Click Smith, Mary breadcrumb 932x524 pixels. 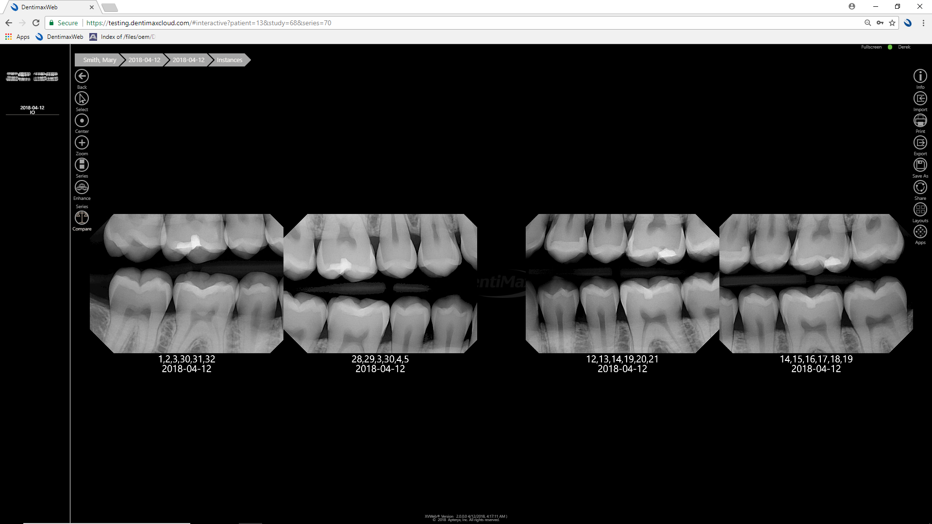[x=100, y=60]
